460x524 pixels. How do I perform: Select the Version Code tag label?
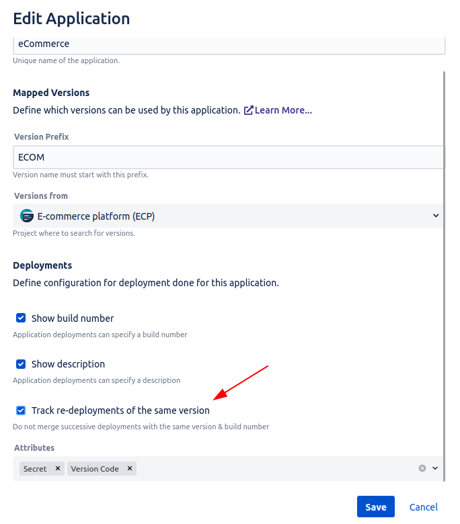click(95, 469)
